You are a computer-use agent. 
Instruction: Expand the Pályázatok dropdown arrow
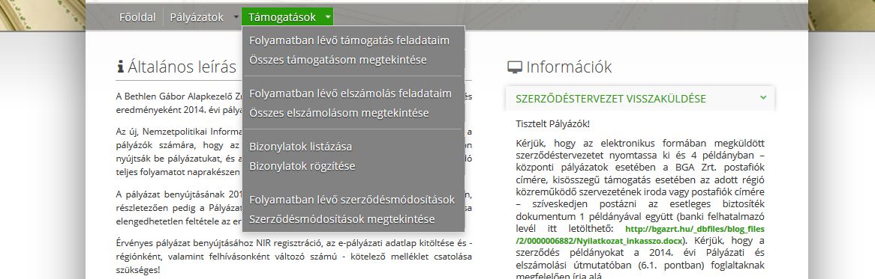coord(236,17)
